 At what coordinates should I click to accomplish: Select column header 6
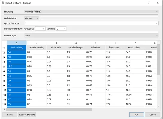115,43
